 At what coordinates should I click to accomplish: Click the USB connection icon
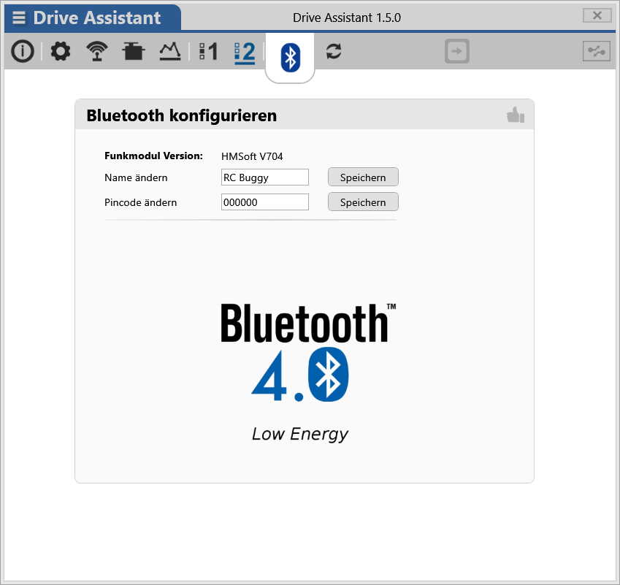point(597,51)
